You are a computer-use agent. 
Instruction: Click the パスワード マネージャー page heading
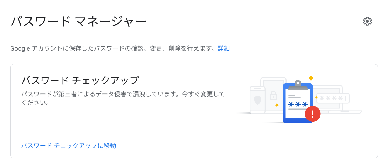pyautogui.click(x=78, y=22)
